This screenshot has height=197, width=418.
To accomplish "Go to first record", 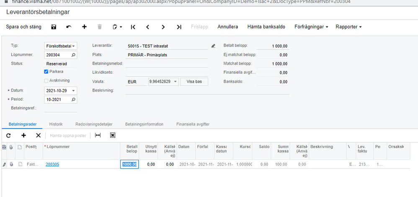I will click(133, 27).
